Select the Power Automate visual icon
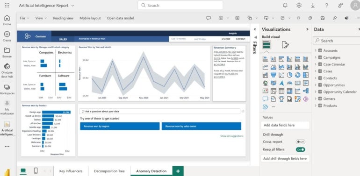 click(266, 107)
